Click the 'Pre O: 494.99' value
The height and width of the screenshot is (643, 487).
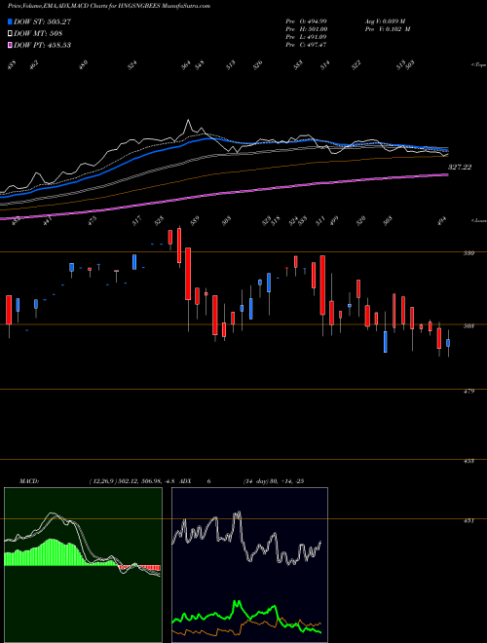tap(306, 21)
